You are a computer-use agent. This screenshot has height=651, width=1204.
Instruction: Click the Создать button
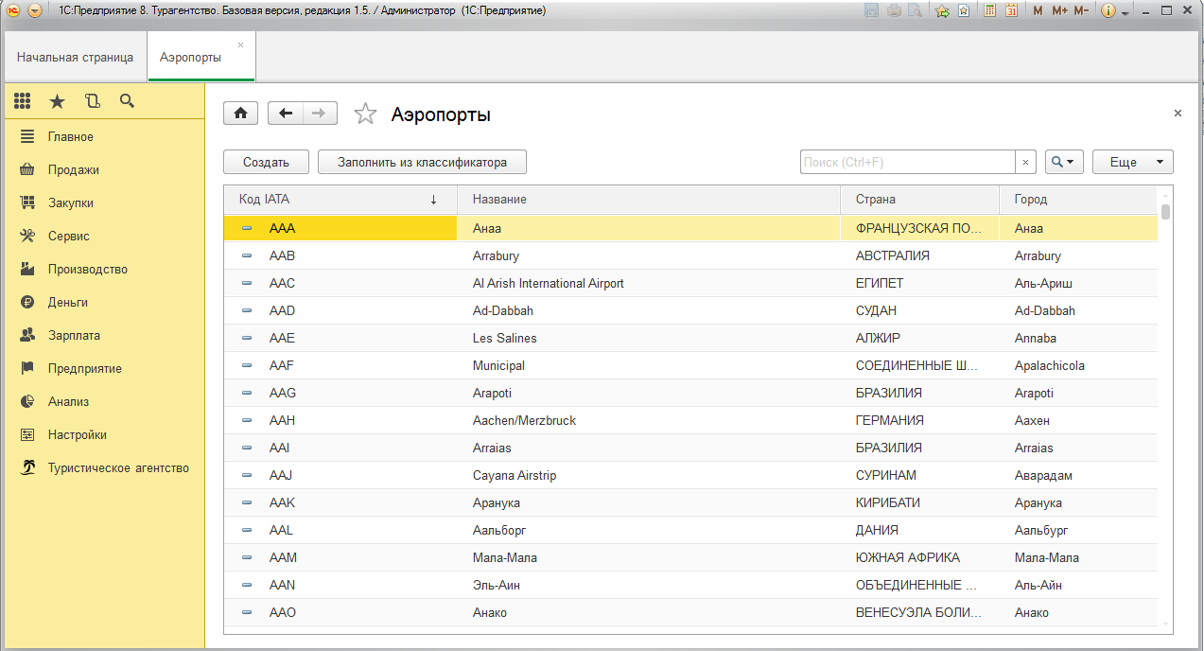click(x=266, y=162)
